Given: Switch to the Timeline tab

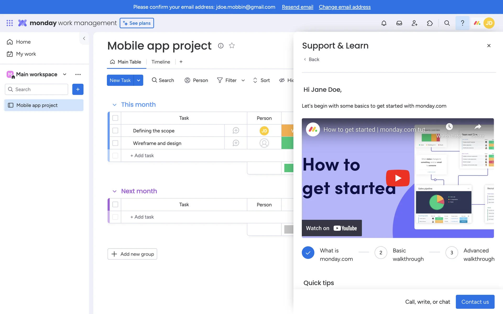Looking at the screenshot, I should 161,62.
